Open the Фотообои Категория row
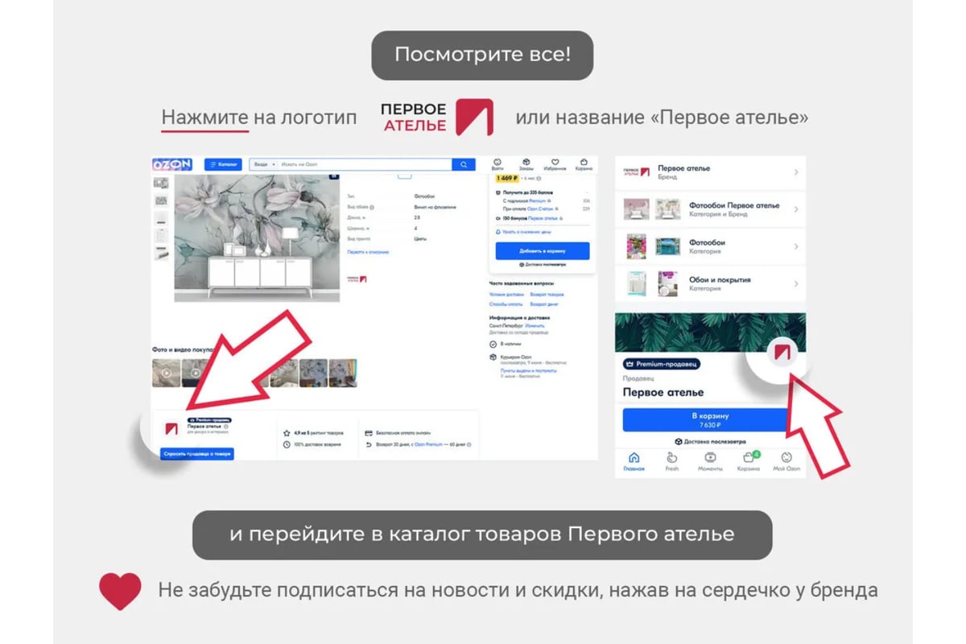The height and width of the screenshot is (644, 966). point(710,246)
